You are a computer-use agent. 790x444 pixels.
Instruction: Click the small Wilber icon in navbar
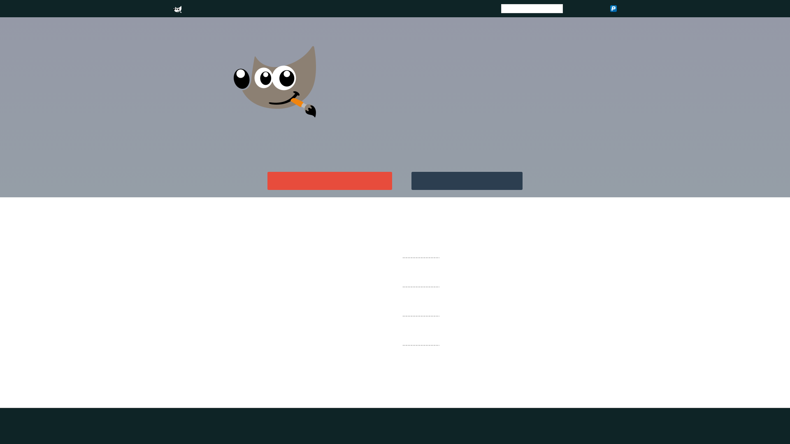tap(178, 9)
